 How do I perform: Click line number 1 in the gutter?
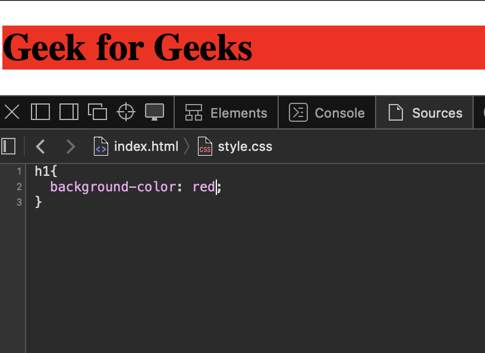tap(19, 171)
